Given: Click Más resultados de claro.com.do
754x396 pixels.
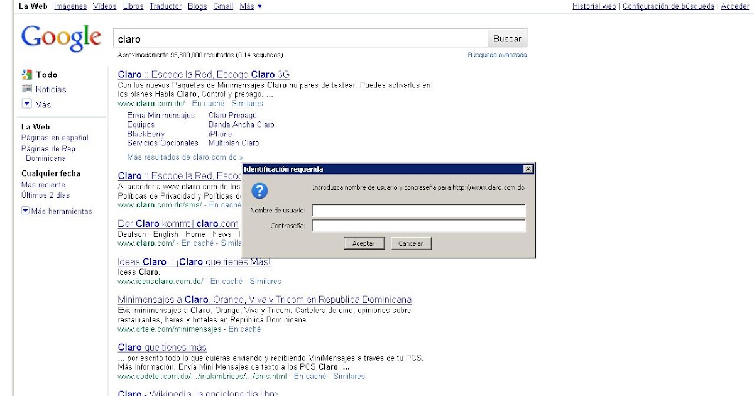Looking at the screenshot, I should point(185,157).
